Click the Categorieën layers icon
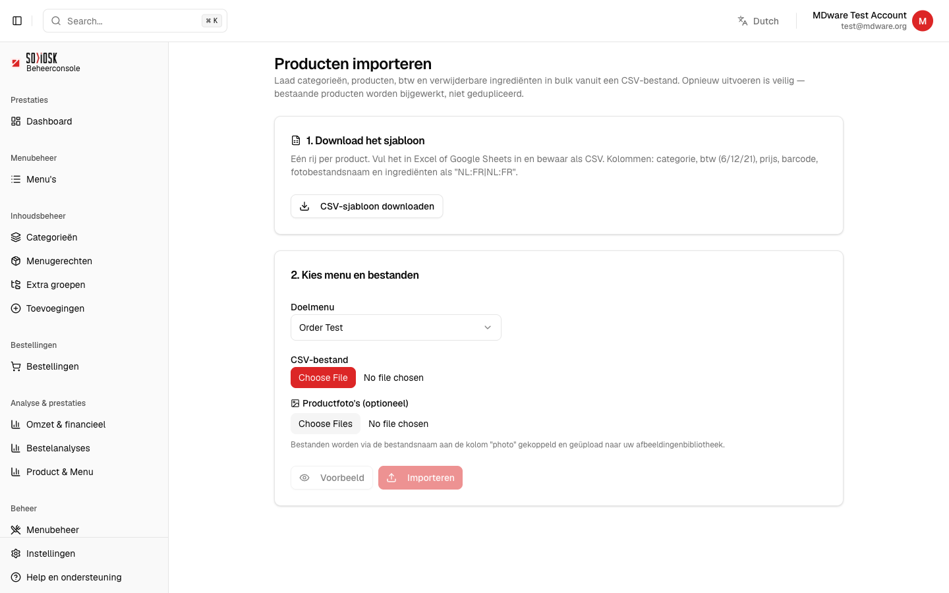This screenshot has height=593, width=949. click(16, 237)
